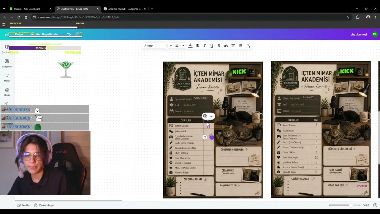Change the text alignment

[x=233, y=46]
